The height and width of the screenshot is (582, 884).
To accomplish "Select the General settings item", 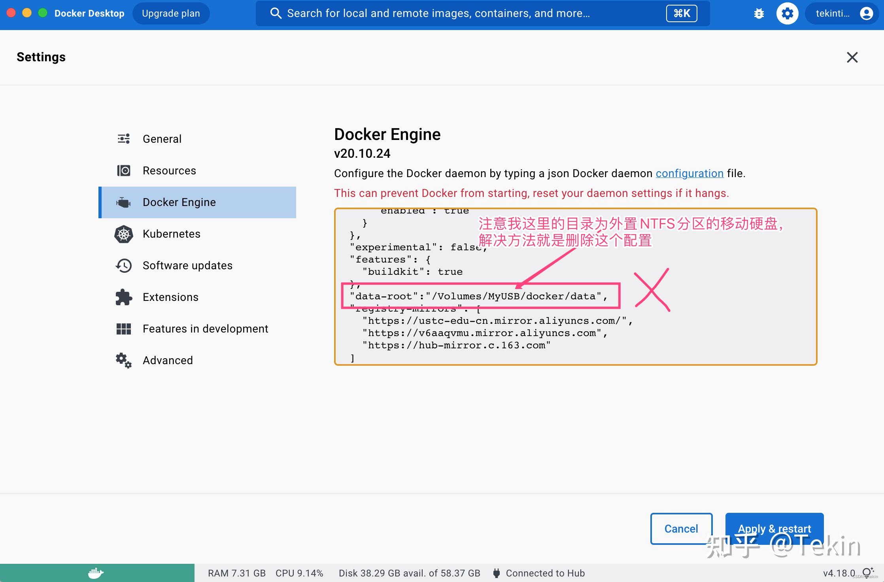I will (x=162, y=138).
